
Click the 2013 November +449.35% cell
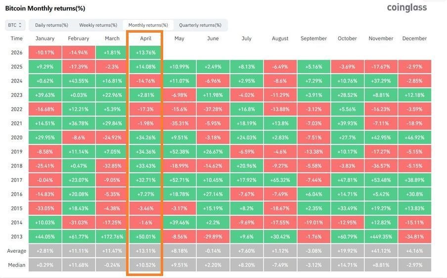[x=381, y=236]
